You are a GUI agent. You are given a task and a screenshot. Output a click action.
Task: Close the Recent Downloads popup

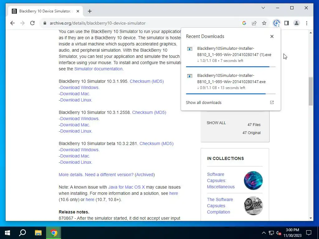(272, 36)
